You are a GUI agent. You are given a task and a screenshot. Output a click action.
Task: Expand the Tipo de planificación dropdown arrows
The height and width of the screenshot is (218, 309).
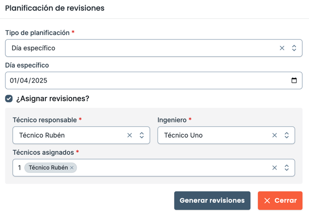[294, 48]
